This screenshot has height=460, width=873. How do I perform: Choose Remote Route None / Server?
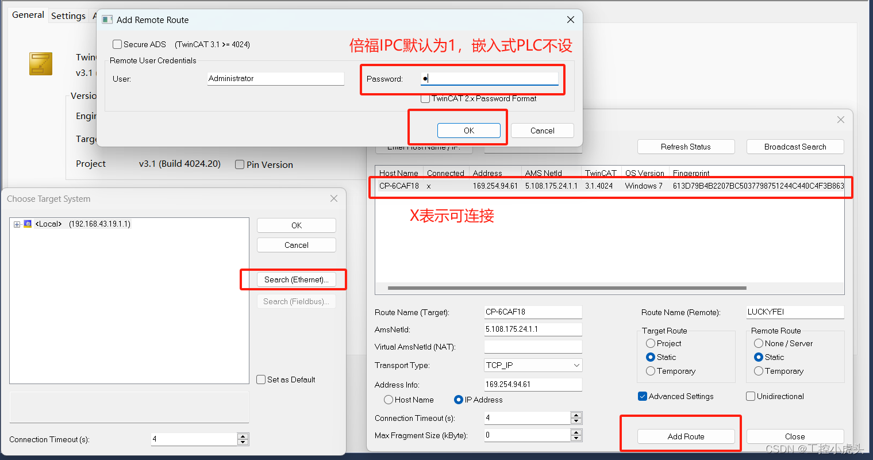tap(759, 343)
